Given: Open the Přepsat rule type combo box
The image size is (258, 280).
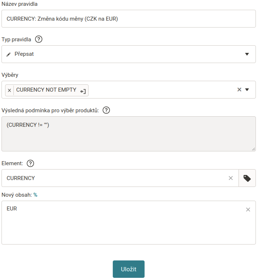Looking at the screenshot, I should (123, 54).
